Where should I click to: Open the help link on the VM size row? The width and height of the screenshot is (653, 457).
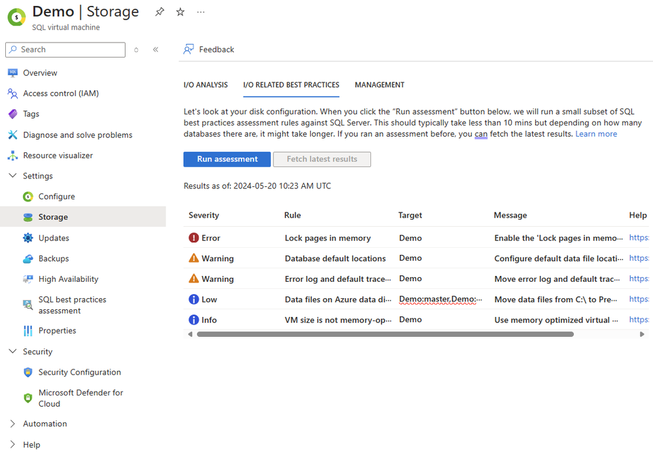click(x=639, y=320)
